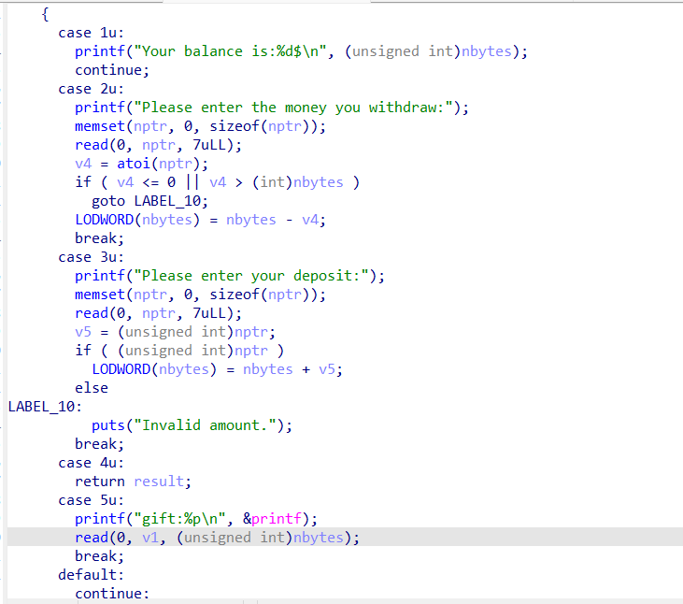Click the v1 variable in read call
This screenshot has width=683, height=604.
coord(151,538)
